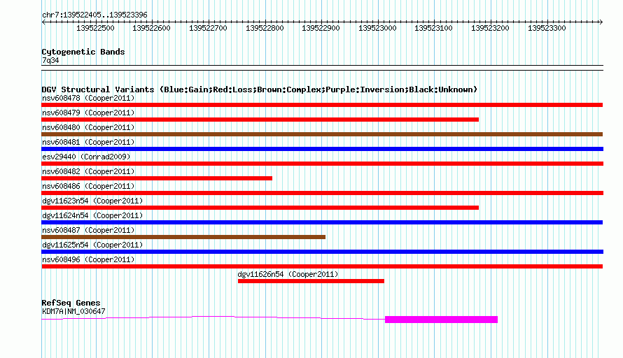Select the red loss bar for nsv608486

click(x=322, y=193)
